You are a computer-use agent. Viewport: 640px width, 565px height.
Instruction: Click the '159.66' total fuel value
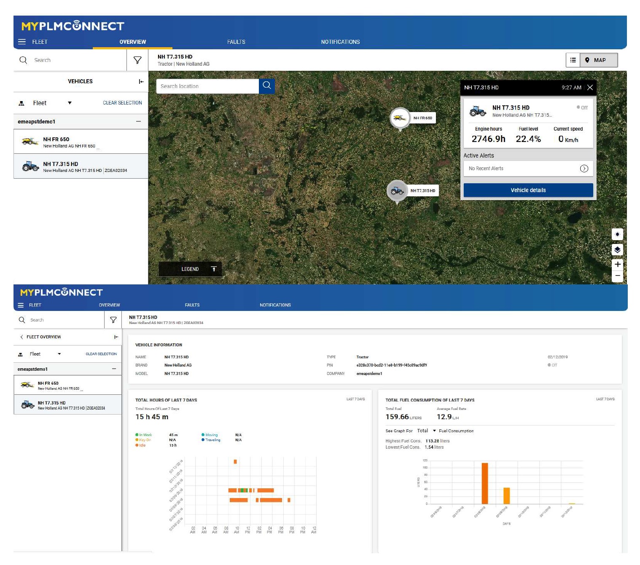tap(397, 417)
